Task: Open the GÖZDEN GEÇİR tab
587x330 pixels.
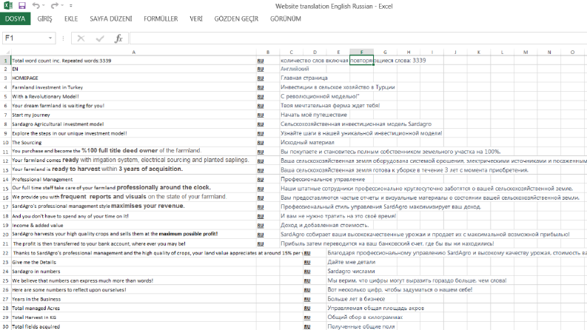Action: [x=236, y=18]
